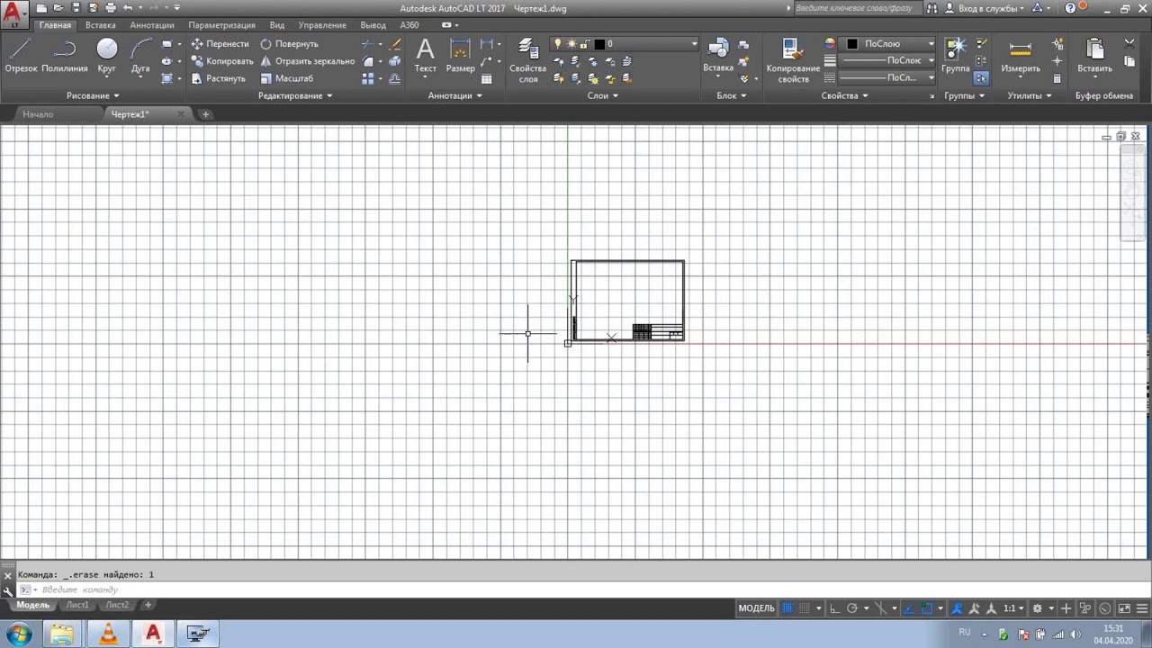Toggle annotation objects visibility in status bar
Viewport: 1152px width, 648px height.
pos(957,608)
